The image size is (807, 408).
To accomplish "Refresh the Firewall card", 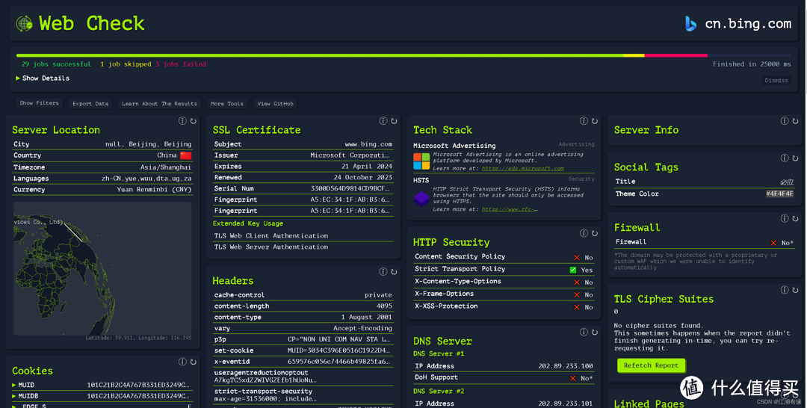I will [x=796, y=218].
